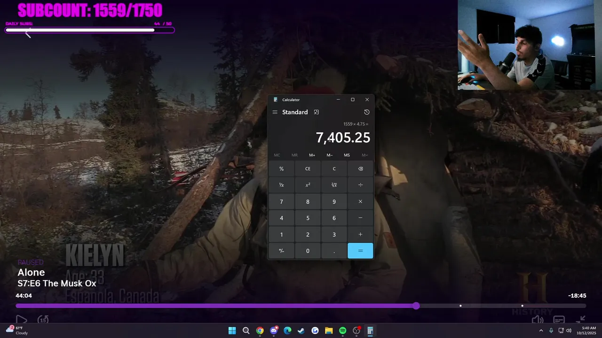
Task: Click the 7,405.25 result display
Action: click(343, 138)
